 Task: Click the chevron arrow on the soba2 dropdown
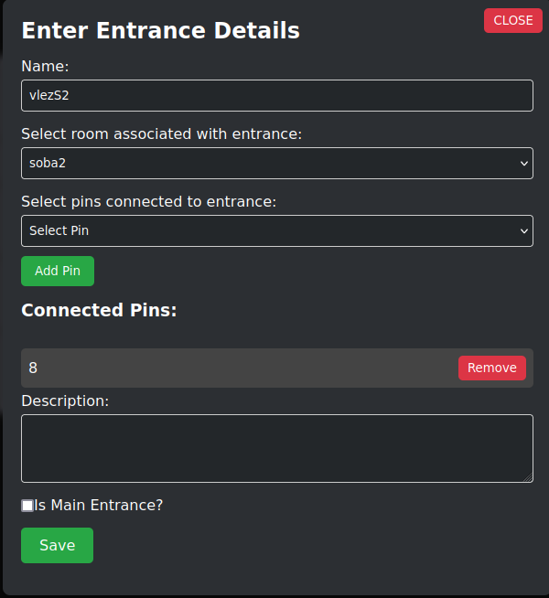pyautogui.click(x=524, y=163)
